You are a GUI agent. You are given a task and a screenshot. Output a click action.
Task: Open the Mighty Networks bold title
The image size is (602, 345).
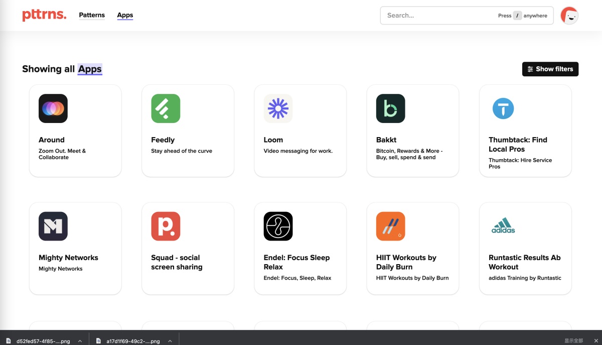pyautogui.click(x=68, y=258)
